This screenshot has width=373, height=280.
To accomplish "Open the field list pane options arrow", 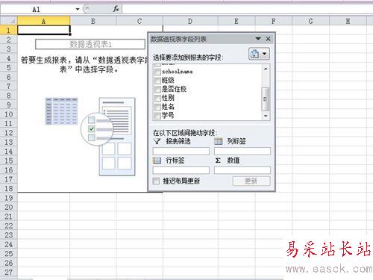I will (x=258, y=39).
